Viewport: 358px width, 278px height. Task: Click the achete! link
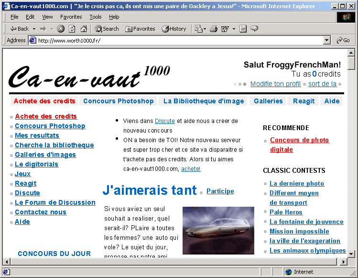tap(191, 169)
